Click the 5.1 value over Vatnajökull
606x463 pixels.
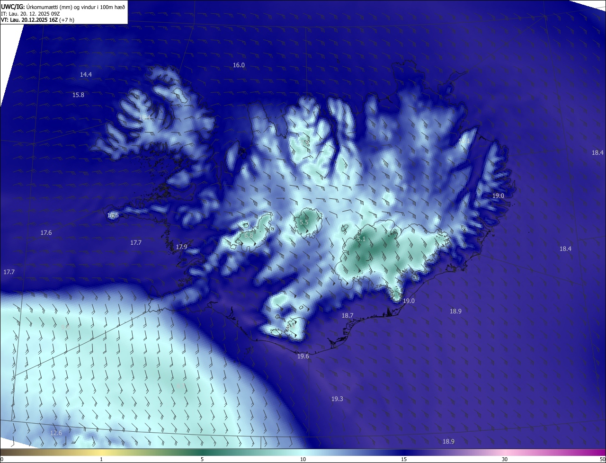pos(361,240)
